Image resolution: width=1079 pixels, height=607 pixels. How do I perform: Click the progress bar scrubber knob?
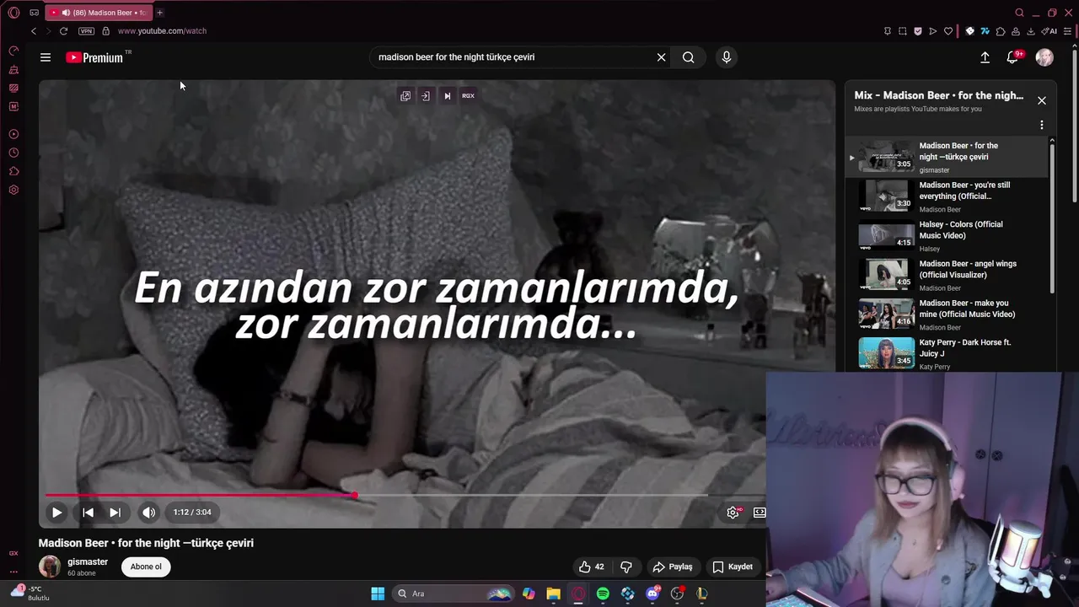pyautogui.click(x=355, y=496)
